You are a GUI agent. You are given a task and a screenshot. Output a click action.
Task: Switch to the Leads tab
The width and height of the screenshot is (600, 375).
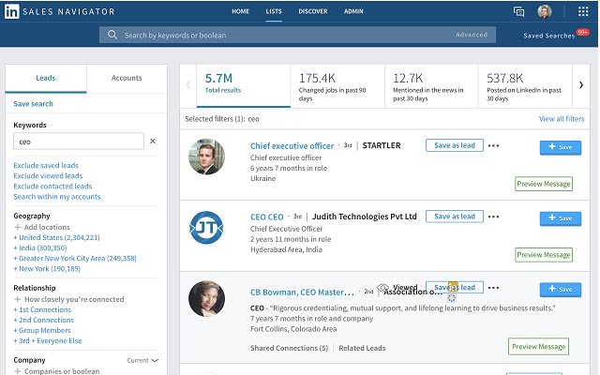point(46,78)
